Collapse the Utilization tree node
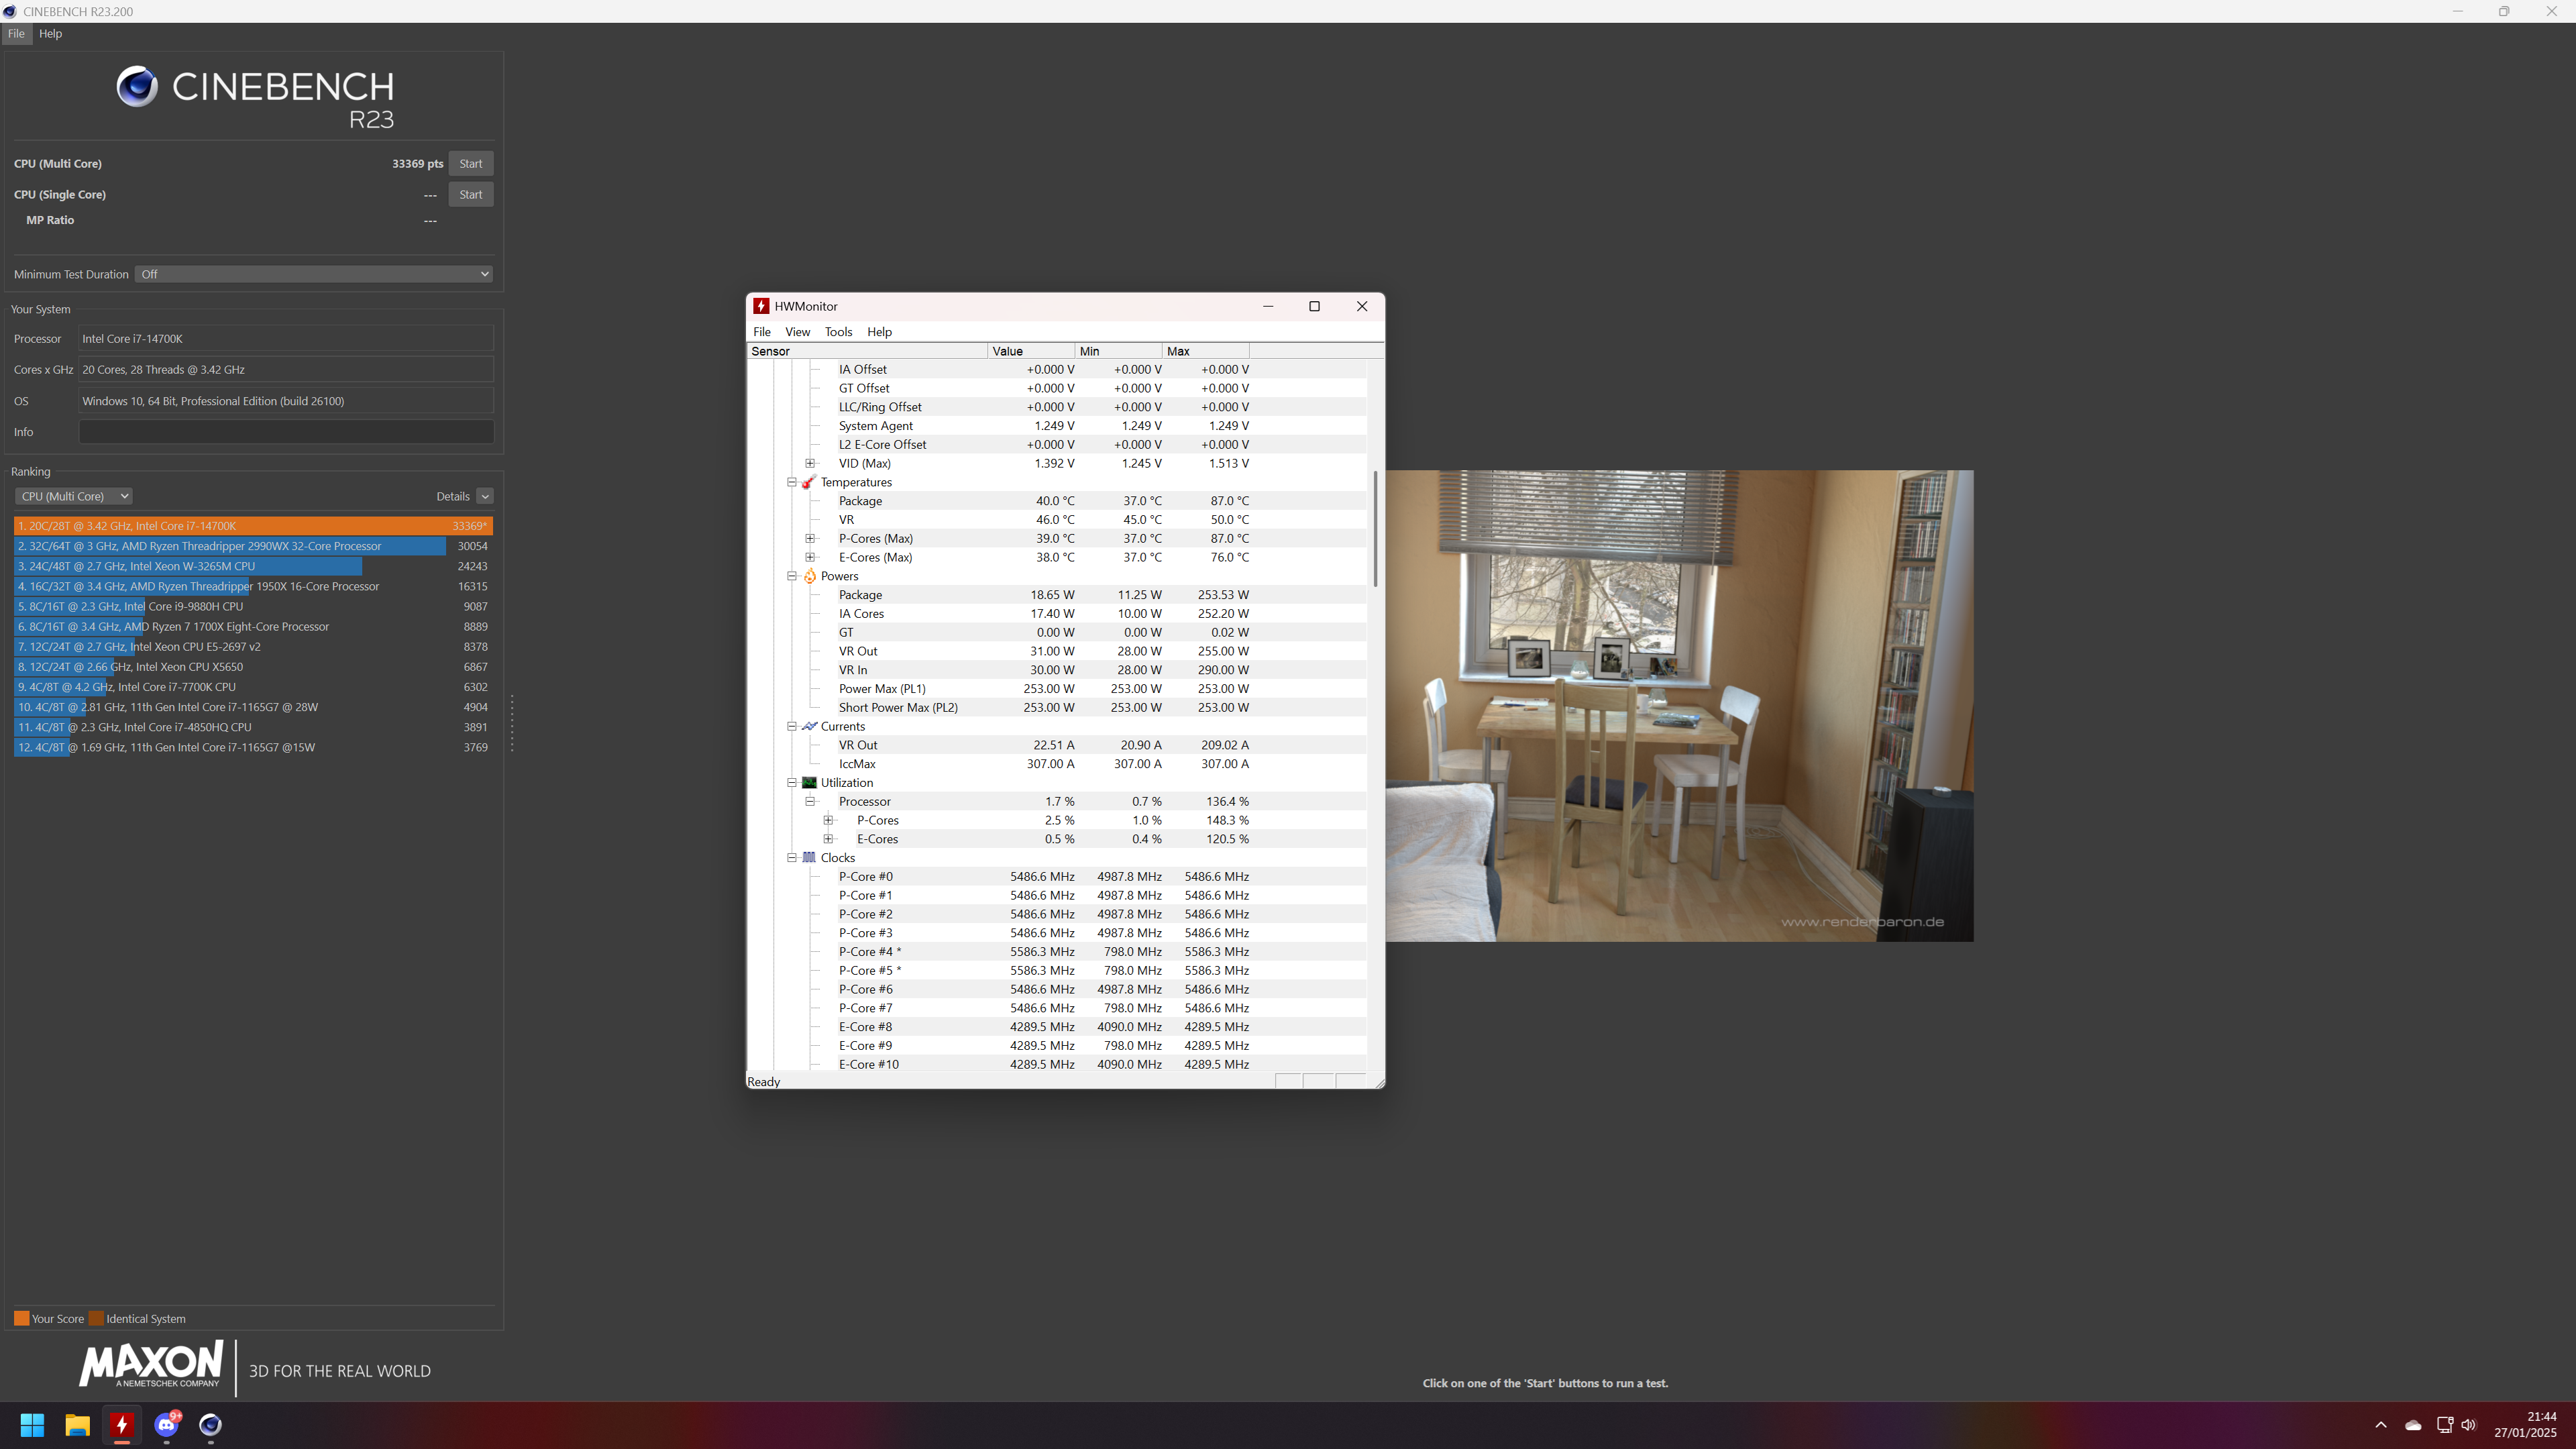This screenshot has height=1449, width=2576. (x=792, y=783)
